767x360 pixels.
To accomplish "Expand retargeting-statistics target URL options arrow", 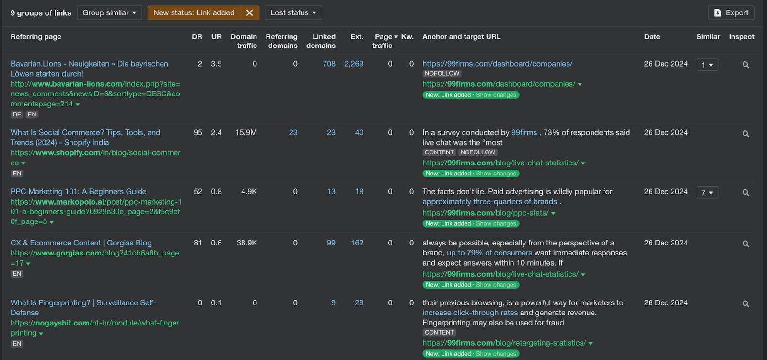I will coord(590,343).
